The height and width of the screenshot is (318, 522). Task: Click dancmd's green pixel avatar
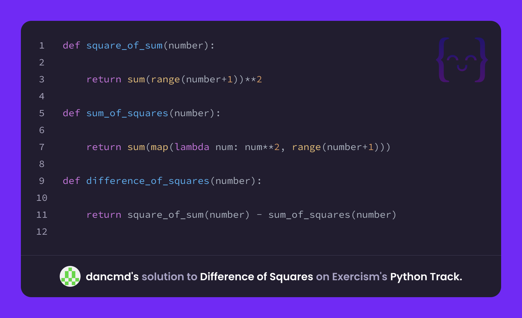tap(70, 276)
